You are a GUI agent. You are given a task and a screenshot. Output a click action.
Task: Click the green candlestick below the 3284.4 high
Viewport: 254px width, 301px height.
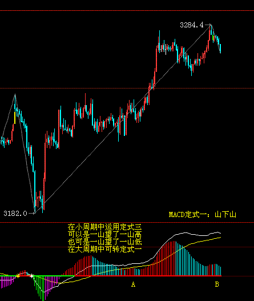[x=213, y=38]
